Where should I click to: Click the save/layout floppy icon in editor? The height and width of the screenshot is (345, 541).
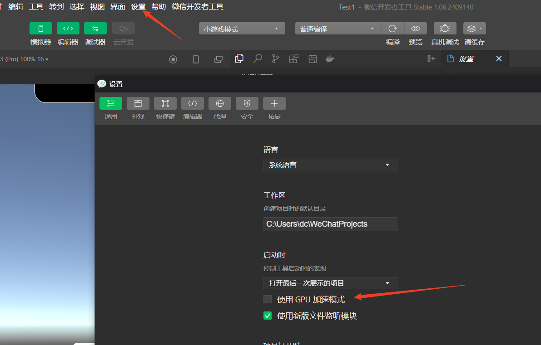tap(313, 59)
